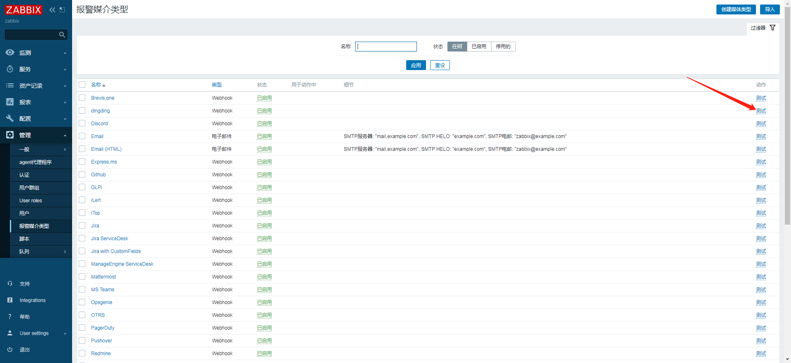Image resolution: width=791 pixels, height=363 pixels.
Task: Expand the 报表 menu chevron
Action: [x=65, y=102]
